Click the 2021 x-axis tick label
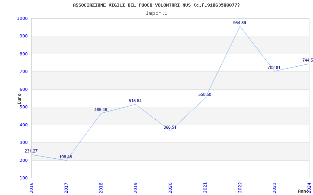The height and width of the screenshot is (195, 313). point(205,188)
